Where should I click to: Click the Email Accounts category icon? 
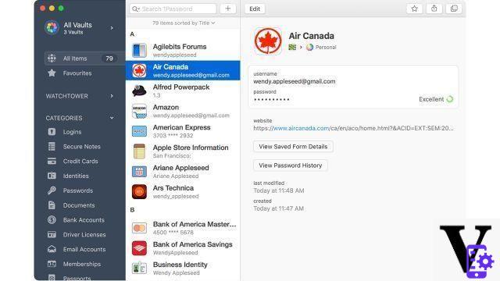[x=52, y=249]
